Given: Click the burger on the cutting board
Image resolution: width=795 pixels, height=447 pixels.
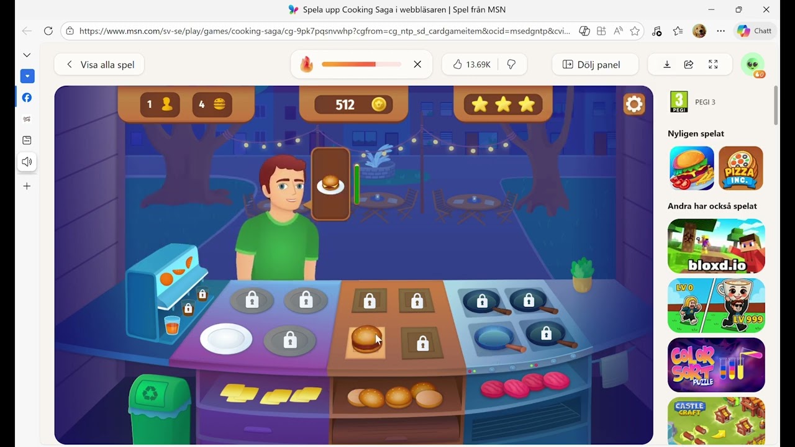Looking at the screenshot, I should tap(366, 340).
